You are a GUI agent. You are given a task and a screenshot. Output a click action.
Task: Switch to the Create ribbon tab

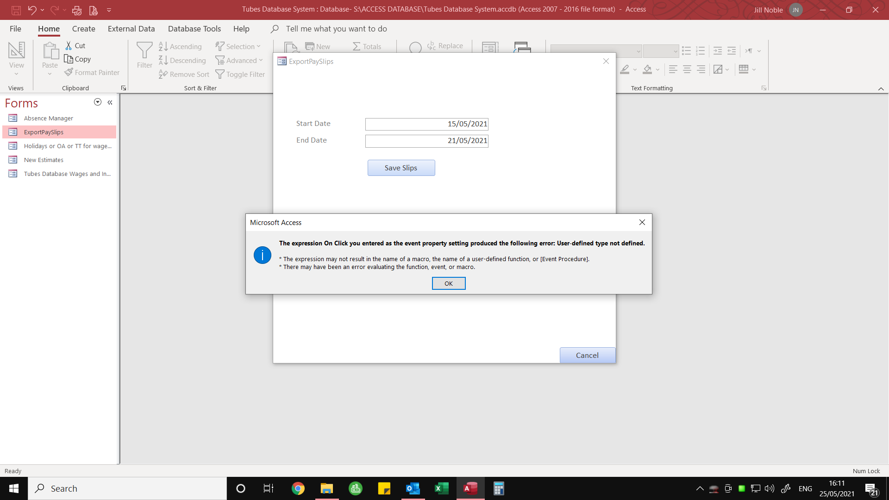(83, 29)
